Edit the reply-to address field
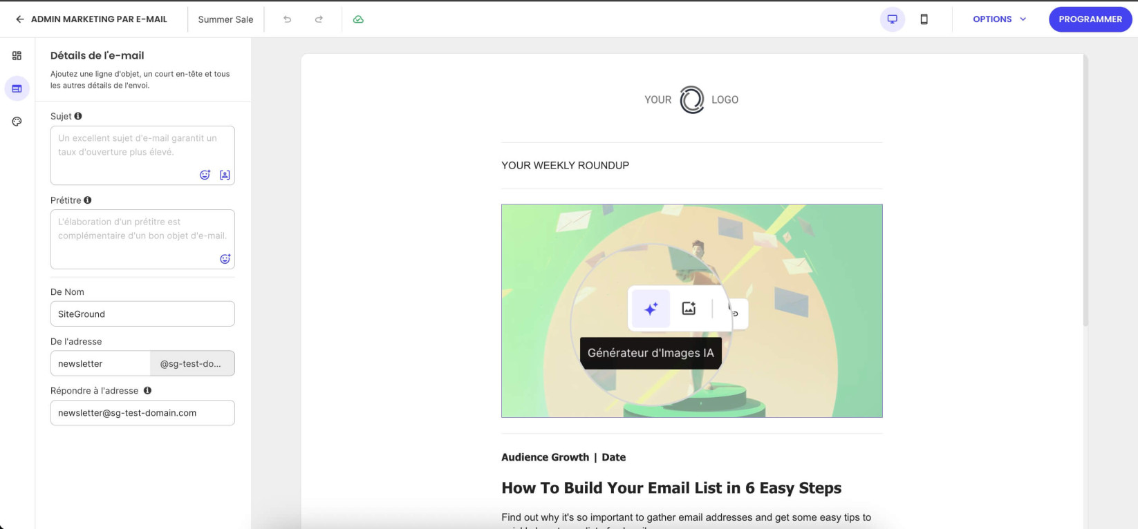Viewport: 1138px width, 529px height. pyautogui.click(x=142, y=413)
